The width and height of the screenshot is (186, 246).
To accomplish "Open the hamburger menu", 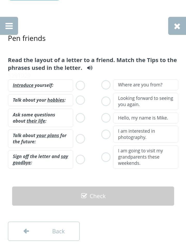I will coord(9,26).
